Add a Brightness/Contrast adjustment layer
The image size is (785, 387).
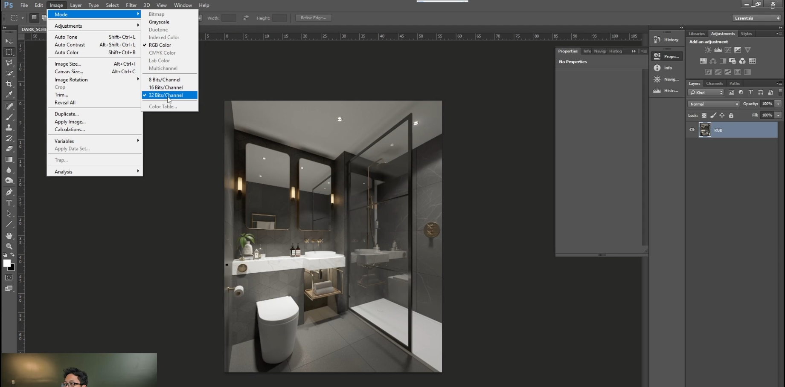(707, 50)
